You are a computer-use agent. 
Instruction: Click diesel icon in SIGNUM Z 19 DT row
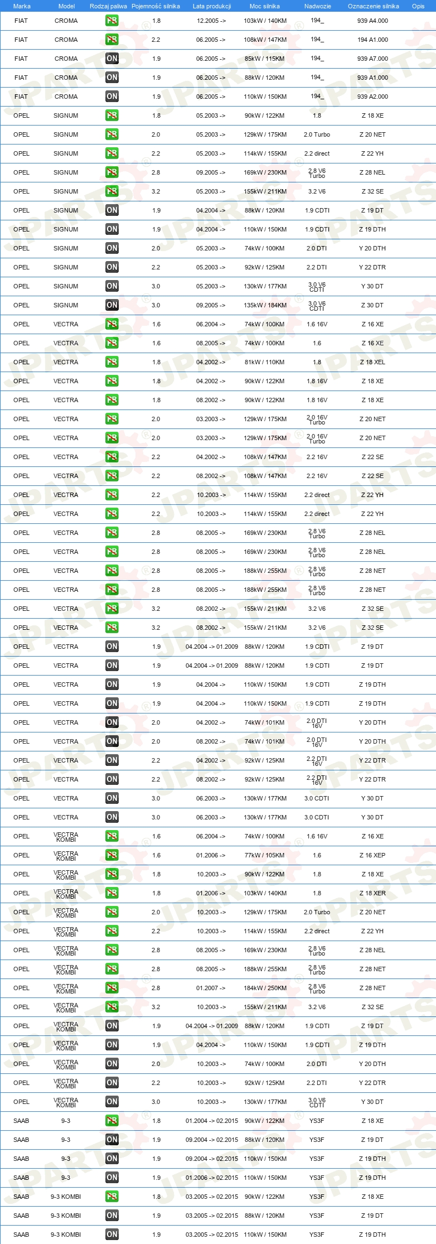(112, 210)
